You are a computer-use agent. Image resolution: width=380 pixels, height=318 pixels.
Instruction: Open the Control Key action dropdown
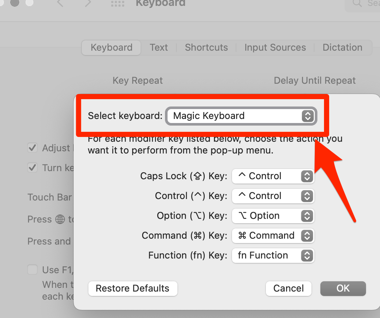tap(273, 196)
